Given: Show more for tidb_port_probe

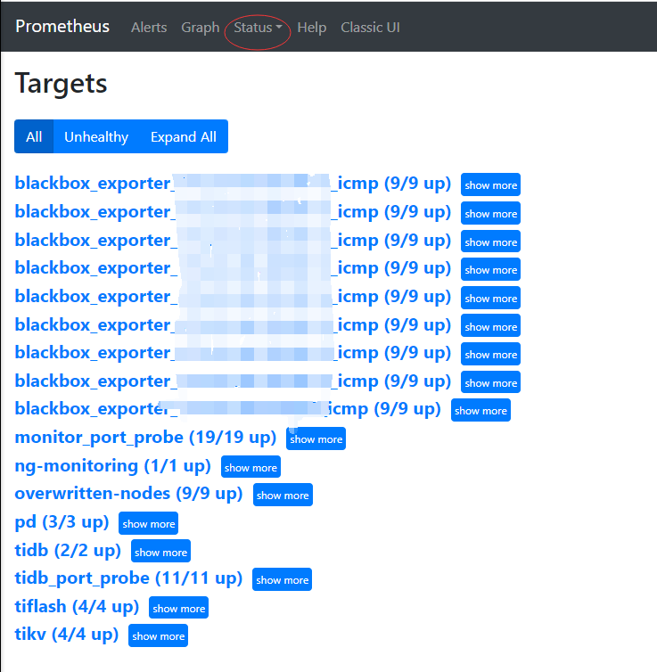Looking at the screenshot, I should tap(282, 579).
